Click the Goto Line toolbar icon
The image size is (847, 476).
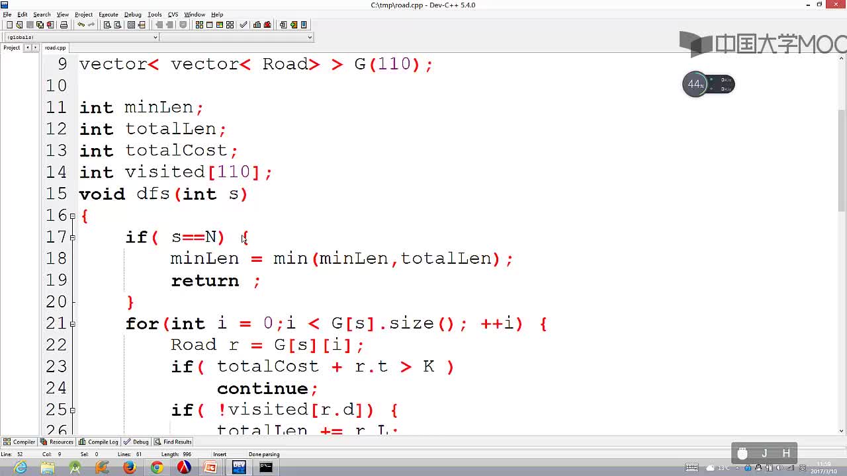pyautogui.click(x=142, y=25)
